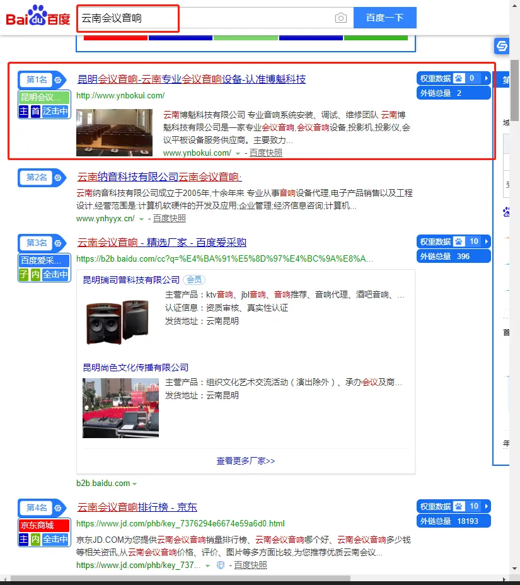Click 查看更多厂家 link
The image size is (520, 585).
click(245, 461)
